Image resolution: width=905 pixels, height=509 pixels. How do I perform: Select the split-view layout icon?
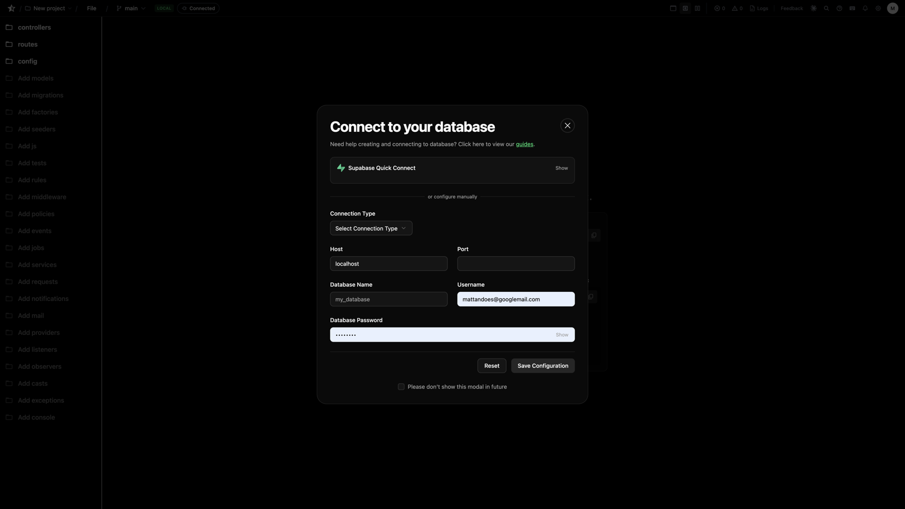[697, 8]
